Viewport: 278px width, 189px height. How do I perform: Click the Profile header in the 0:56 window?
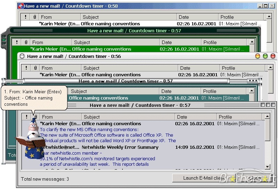click(x=243, y=68)
